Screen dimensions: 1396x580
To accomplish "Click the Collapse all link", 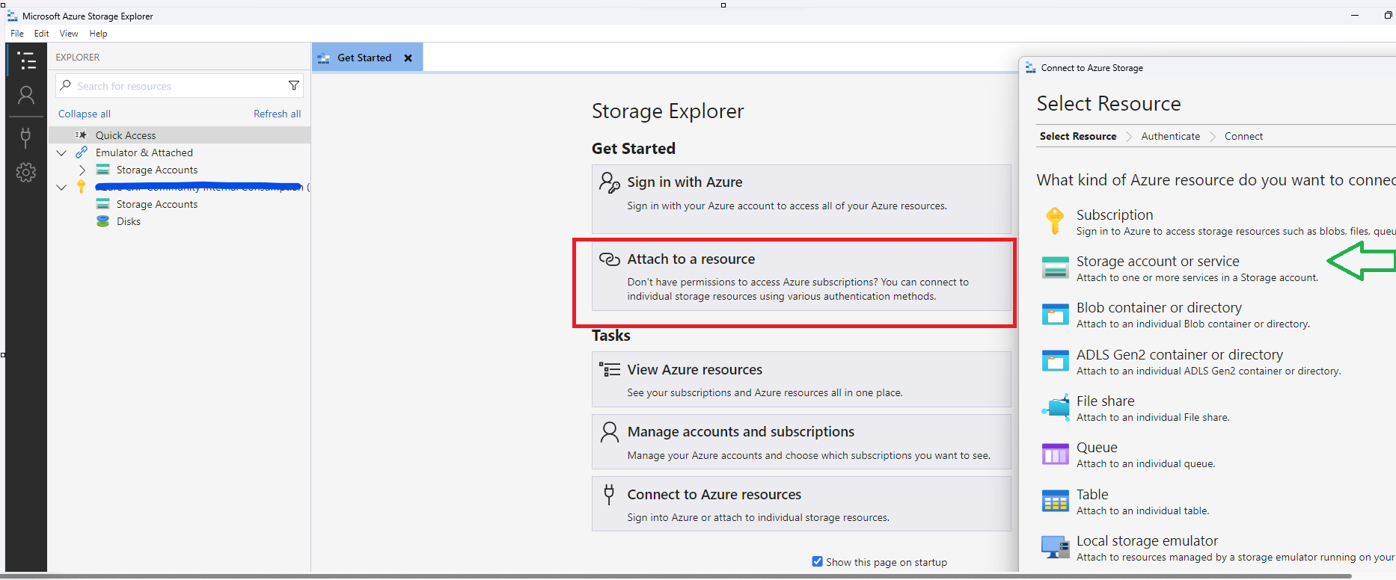I will point(85,114).
